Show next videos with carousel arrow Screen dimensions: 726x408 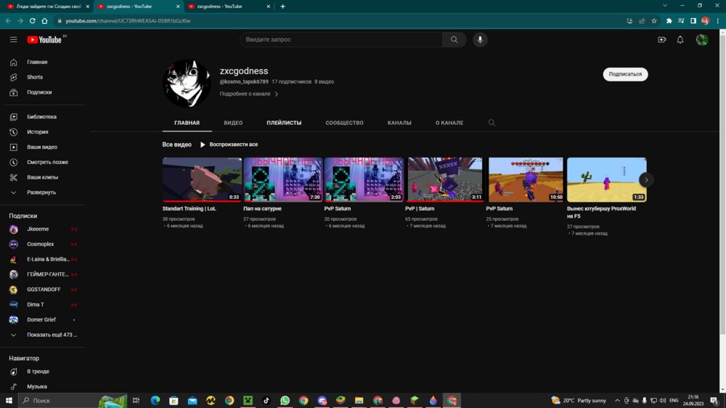click(646, 180)
